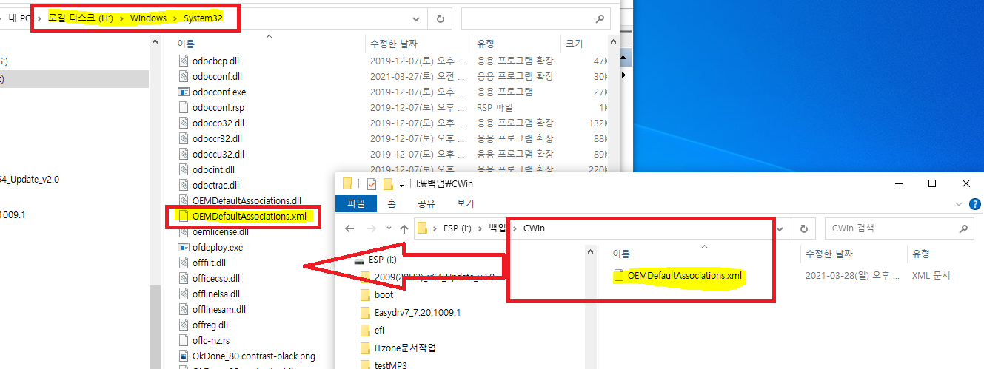Select OkDone_80.contrast-black.png file

[255, 356]
